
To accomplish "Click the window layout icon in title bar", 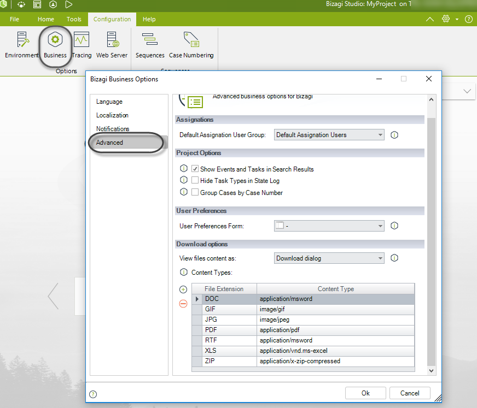I will (37, 4).
